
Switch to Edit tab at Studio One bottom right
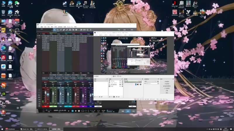click(123, 111)
